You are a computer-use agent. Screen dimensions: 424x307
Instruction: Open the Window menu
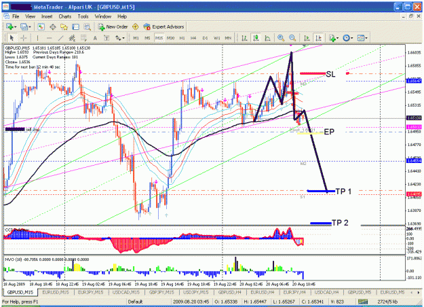102,16
